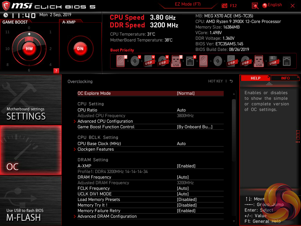Open UCLK DIV1 MODE [Auto] dropdown
Screen dimensions: 301x226
coord(150,194)
